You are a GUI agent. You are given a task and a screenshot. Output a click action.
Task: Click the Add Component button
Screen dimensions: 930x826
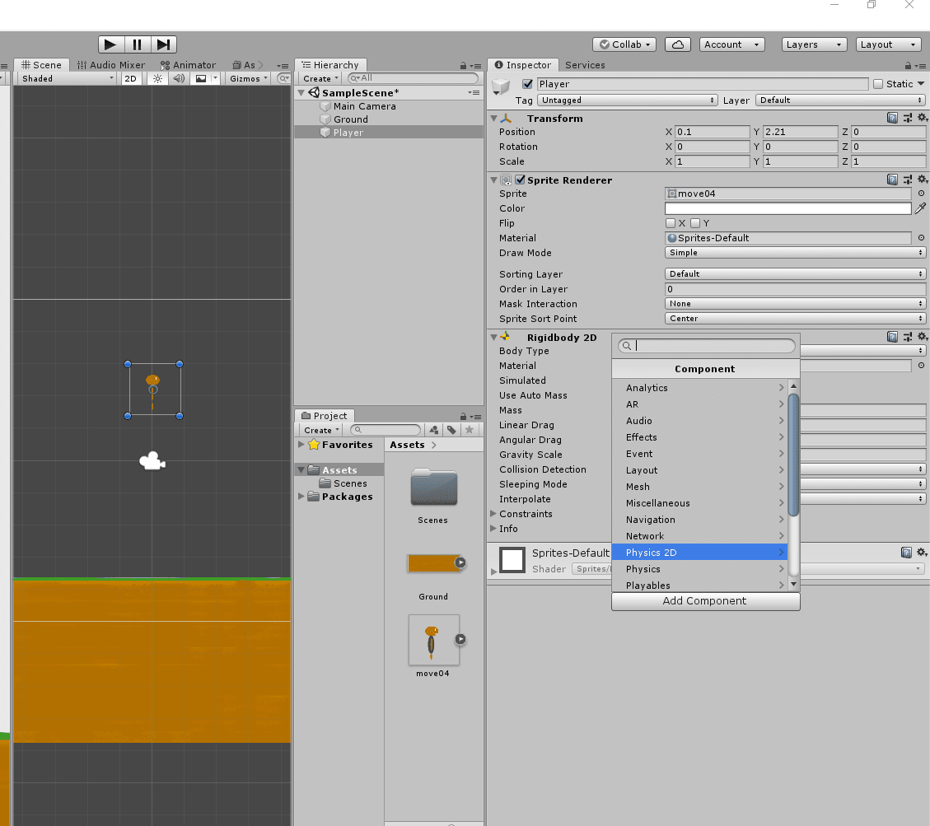pos(705,601)
